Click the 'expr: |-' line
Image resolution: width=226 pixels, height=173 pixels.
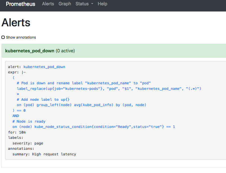pos(17,72)
